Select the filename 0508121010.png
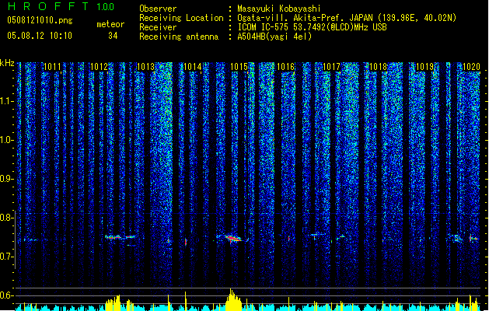The width and height of the screenshot is (489, 311). point(40,20)
